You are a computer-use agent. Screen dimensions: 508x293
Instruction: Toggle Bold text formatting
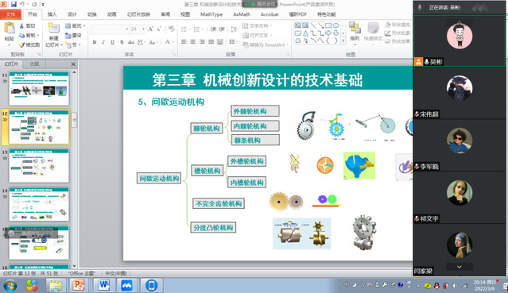click(95, 42)
